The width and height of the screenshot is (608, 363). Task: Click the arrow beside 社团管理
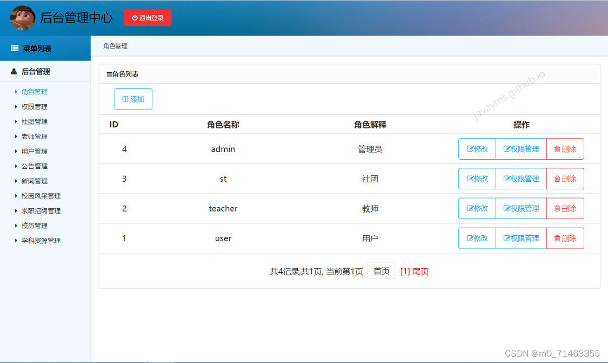click(x=16, y=121)
